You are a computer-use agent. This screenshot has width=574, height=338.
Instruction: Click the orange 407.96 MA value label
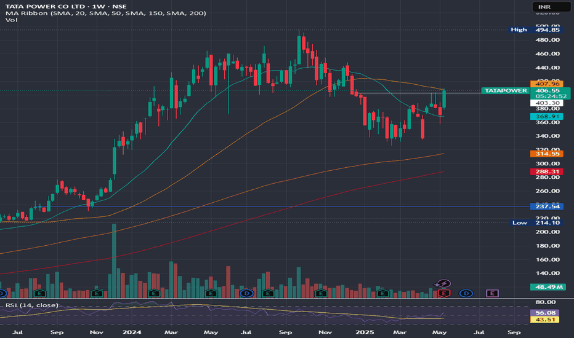(547, 84)
